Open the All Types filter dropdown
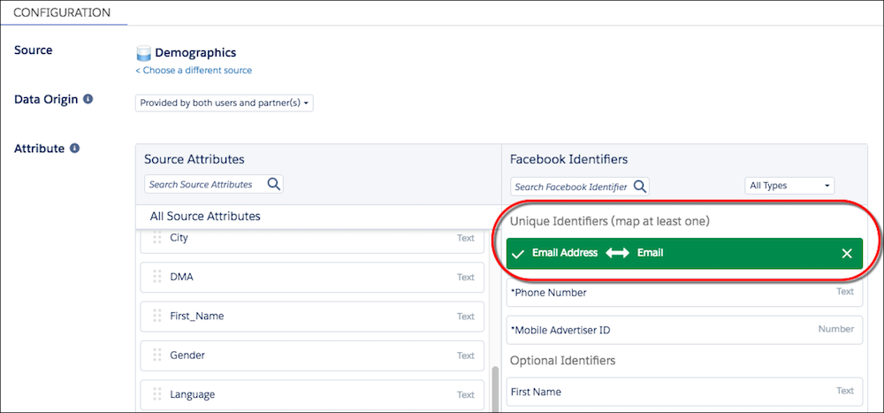Viewport: 884px width, 413px height. [789, 186]
